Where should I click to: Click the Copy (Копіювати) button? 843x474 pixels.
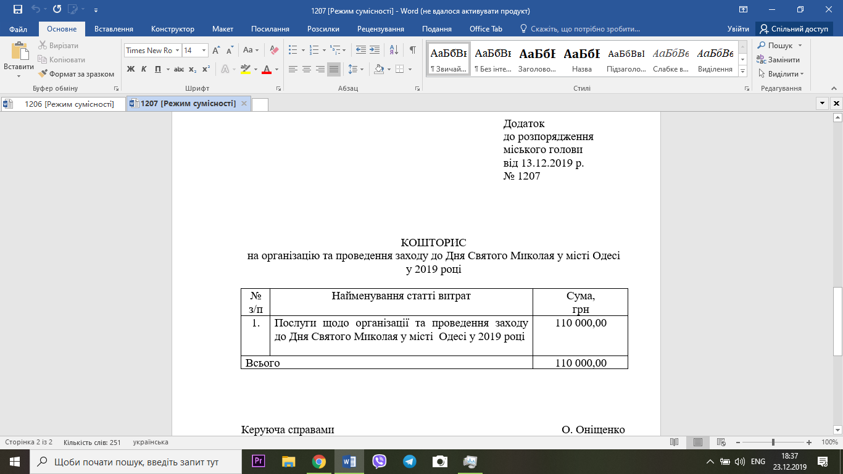coord(62,60)
